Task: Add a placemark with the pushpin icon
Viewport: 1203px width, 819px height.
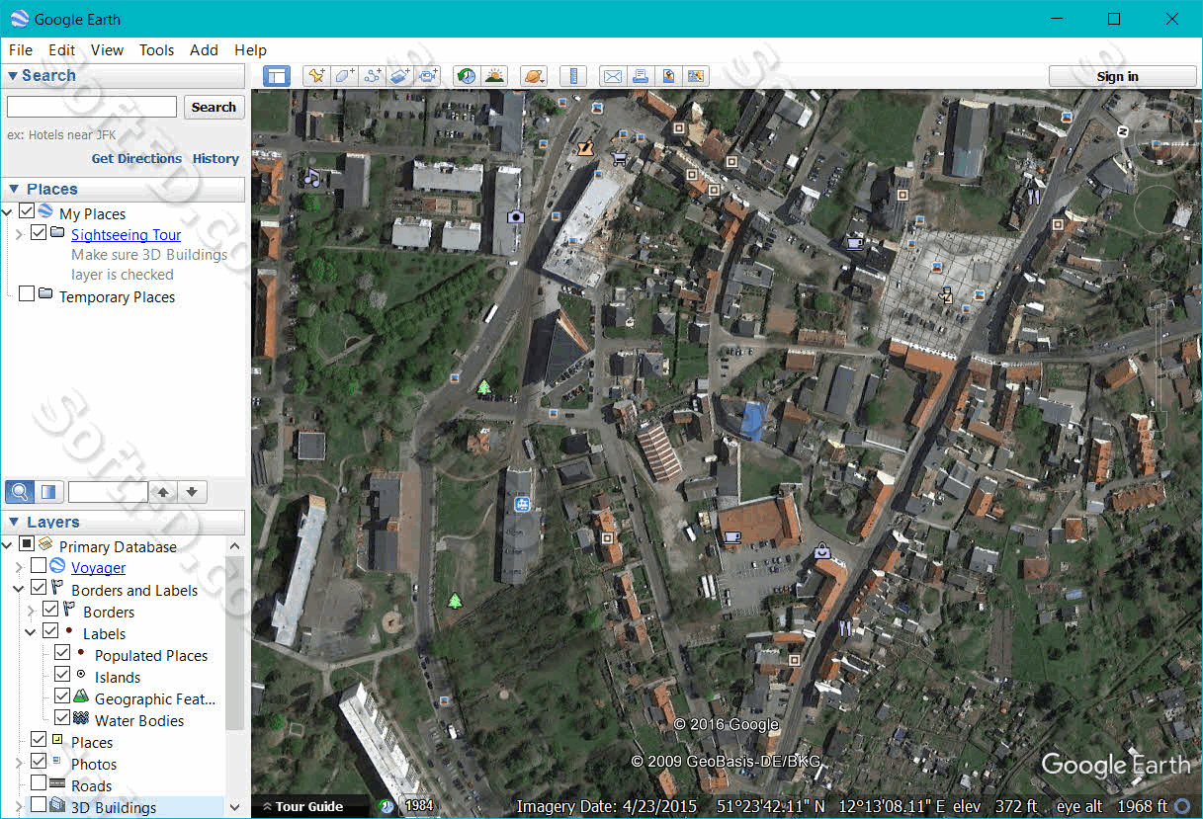Action: tap(315, 76)
